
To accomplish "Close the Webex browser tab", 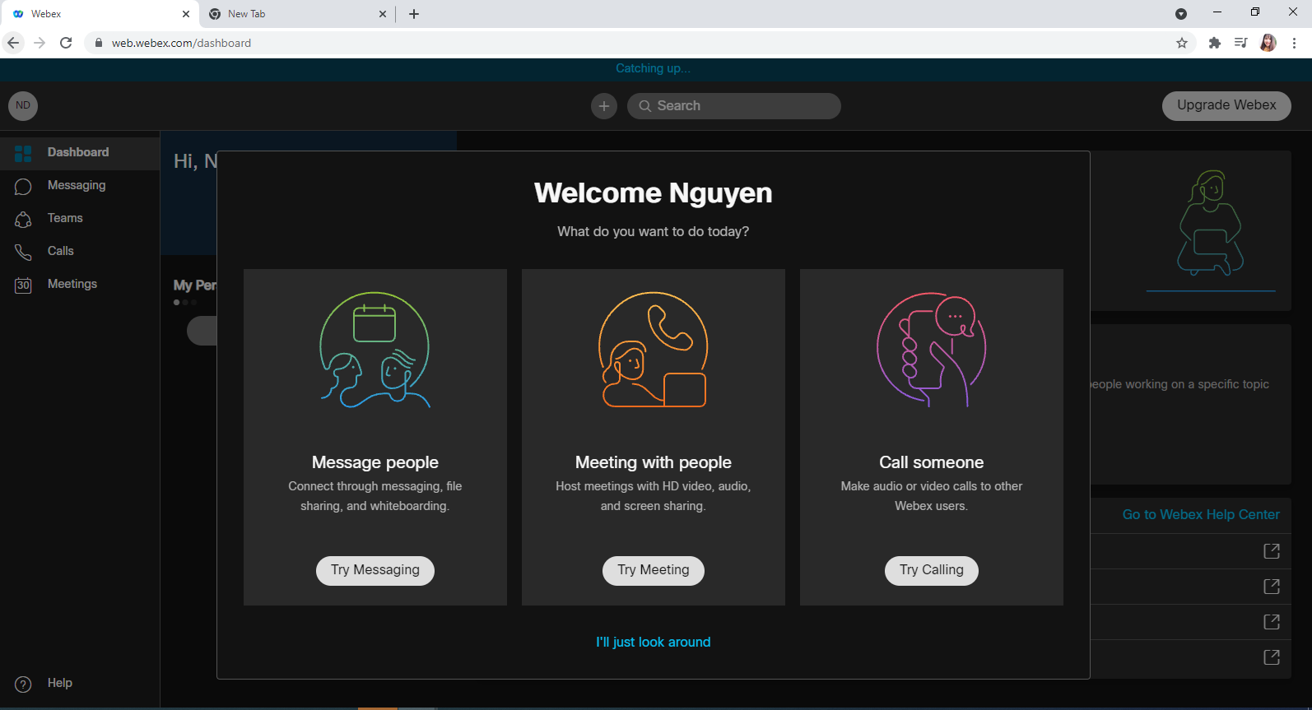I will tap(186, 14).
